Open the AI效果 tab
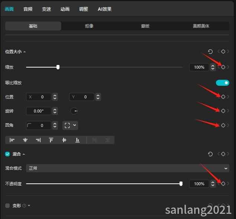This screenshot has height=219, width=236. click(104, 9)
